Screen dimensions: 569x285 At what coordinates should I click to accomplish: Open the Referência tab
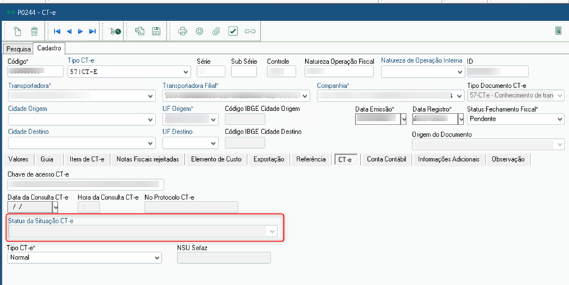click(311, 159)
